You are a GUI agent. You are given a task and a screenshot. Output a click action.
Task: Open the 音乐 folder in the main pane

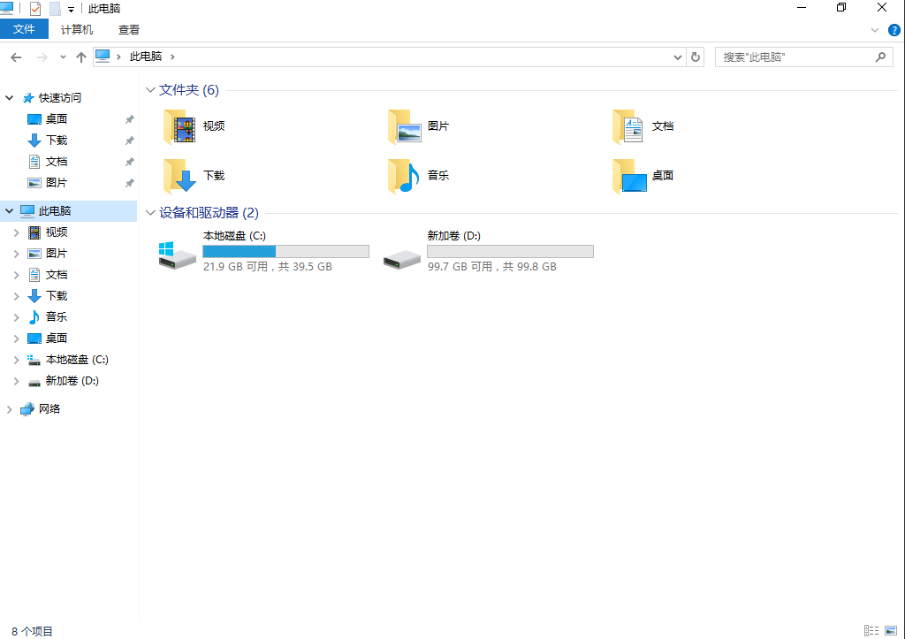coord(418,176)
